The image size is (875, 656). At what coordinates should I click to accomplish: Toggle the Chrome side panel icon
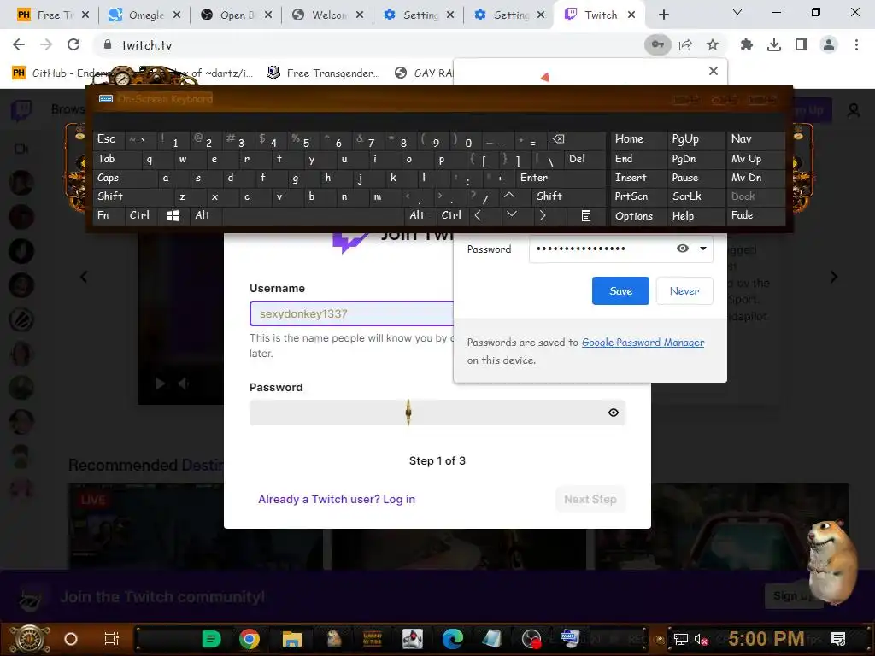(x=802, y=44)
